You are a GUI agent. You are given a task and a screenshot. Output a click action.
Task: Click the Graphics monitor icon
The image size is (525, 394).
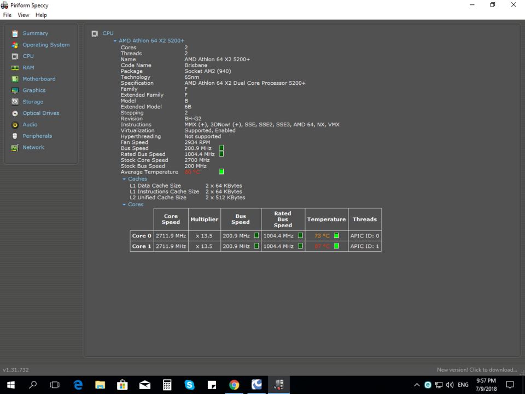[15, 90]
